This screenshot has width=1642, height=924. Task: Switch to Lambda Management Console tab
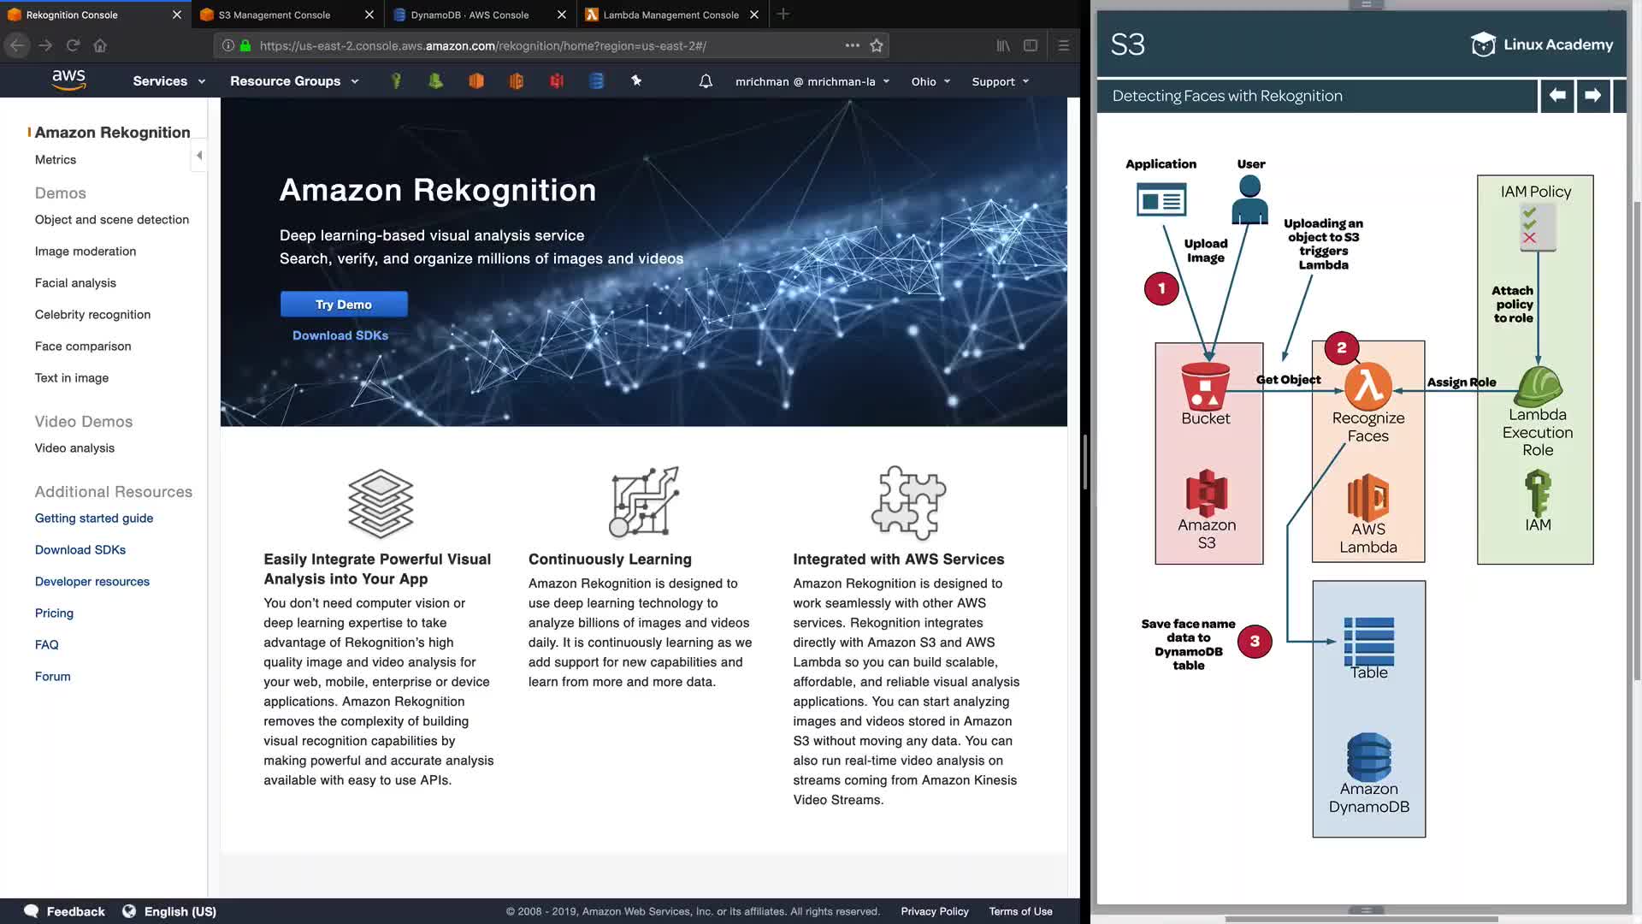670,15
